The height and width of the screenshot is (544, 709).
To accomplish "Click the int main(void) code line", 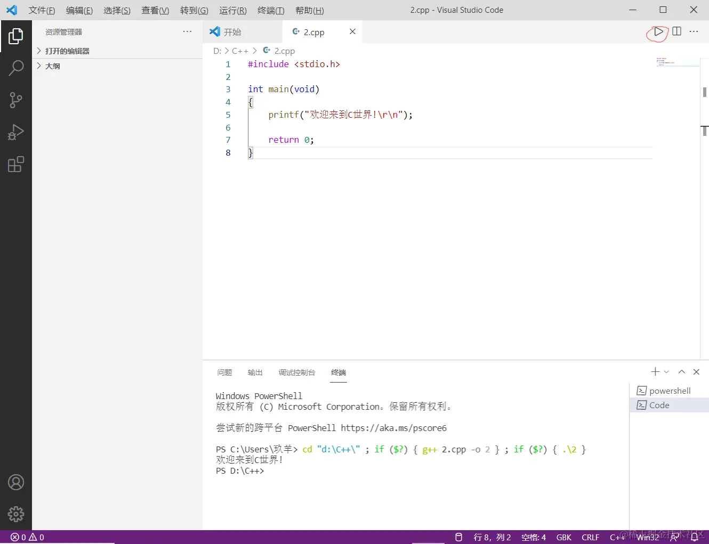I will 284,89.
